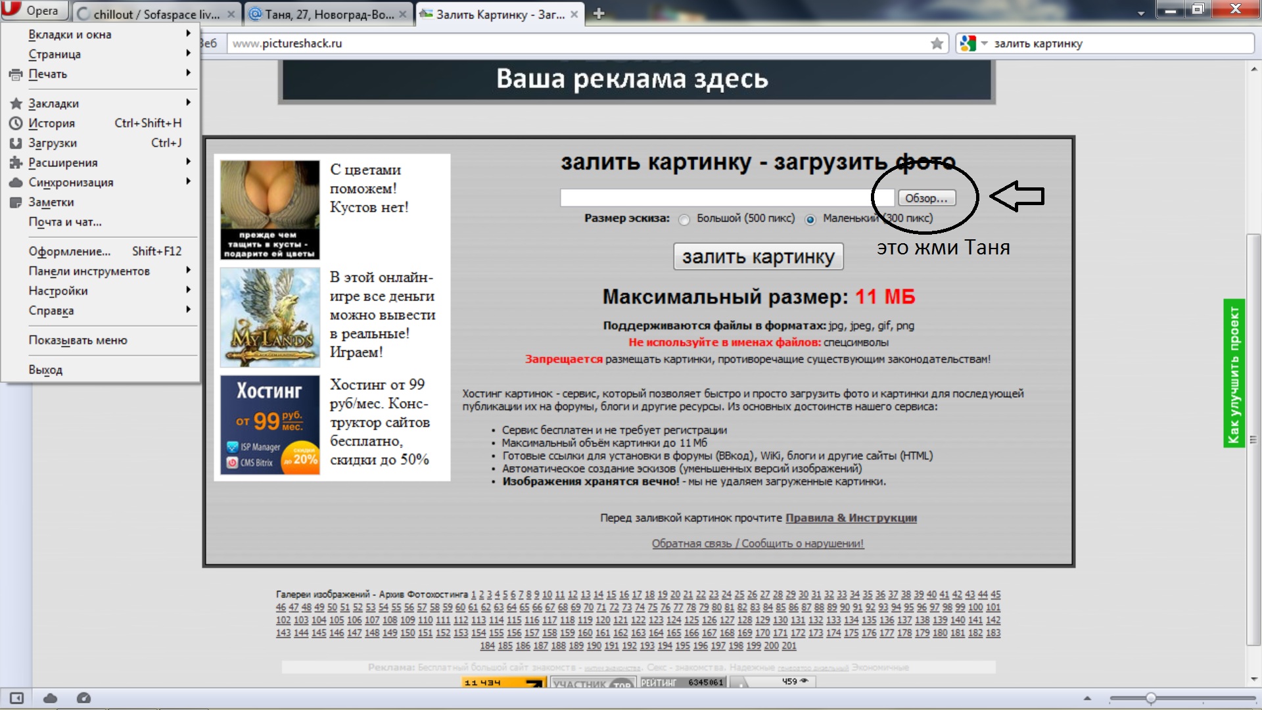Open Обратная связь / Сообщить о нарушении link

click(757, 544)
